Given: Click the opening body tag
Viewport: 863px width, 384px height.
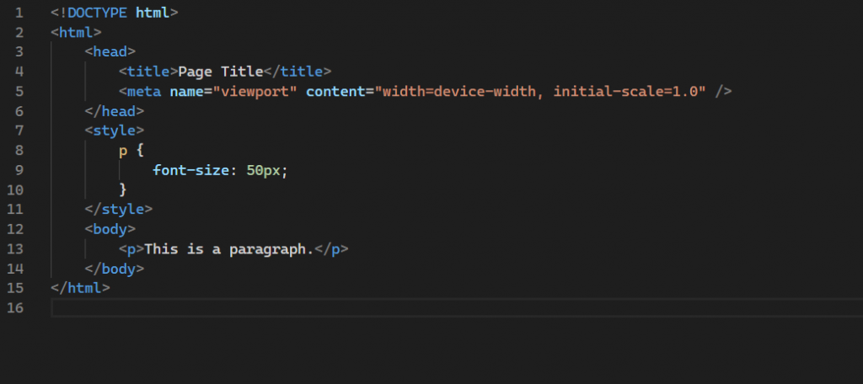Looking at the screenshot, I should tap(110, 229).
